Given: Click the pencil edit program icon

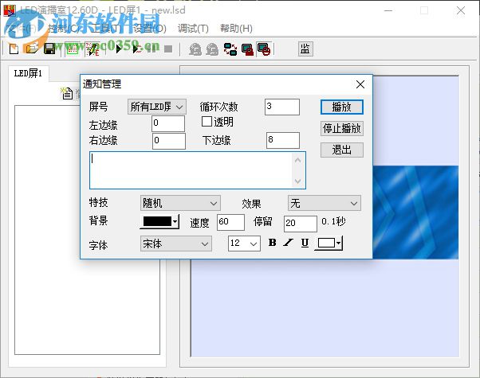Looking at the screenshot, I should click(x=92, y=49).
